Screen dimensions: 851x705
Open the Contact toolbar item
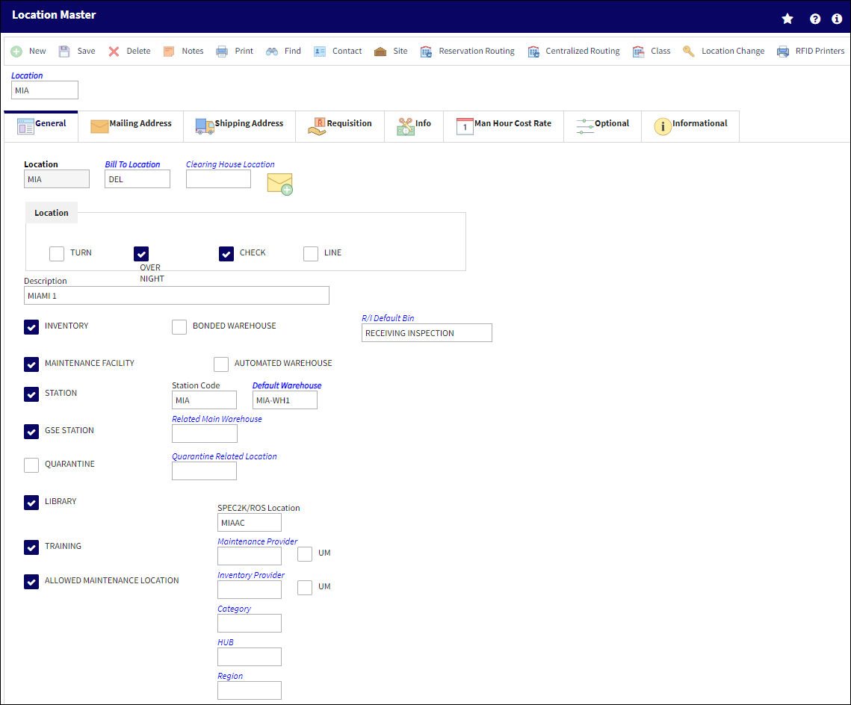pyautogui.click(x=338, y=51)
